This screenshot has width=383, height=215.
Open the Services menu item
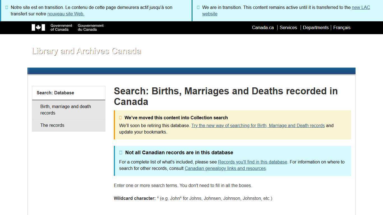(288, 27)
